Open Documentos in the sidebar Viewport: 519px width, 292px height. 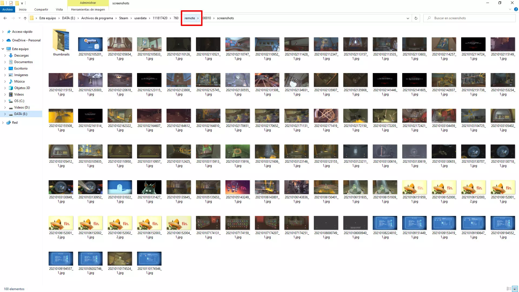click(21, 62)
